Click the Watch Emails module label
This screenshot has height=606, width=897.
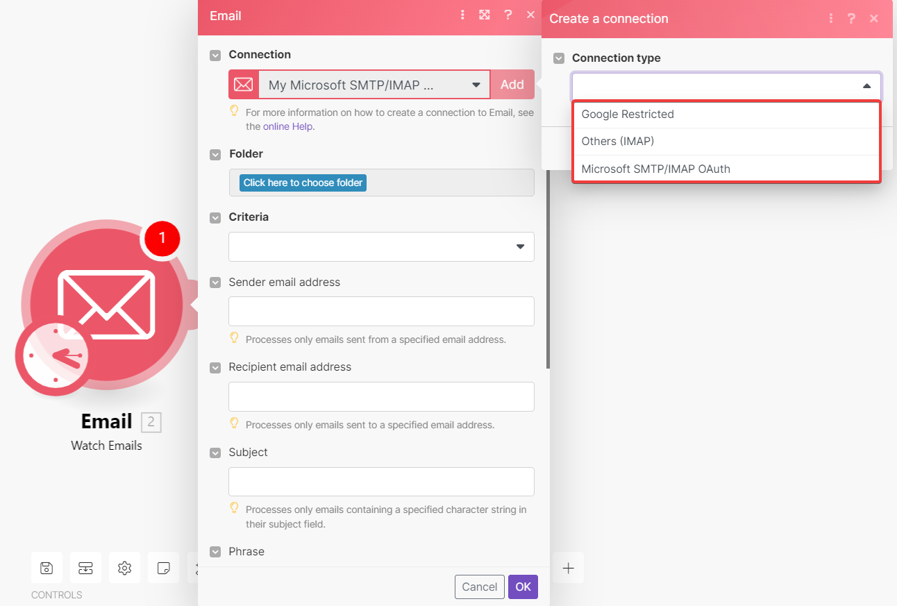coord(106,446)
